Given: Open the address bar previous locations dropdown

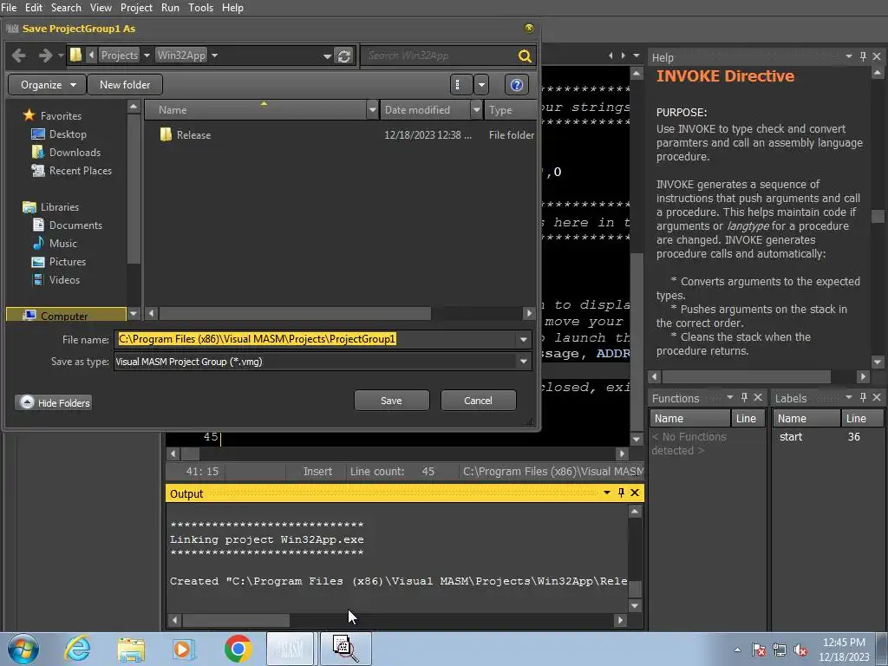Looking at the screenshot, I should tap(327, 56).
